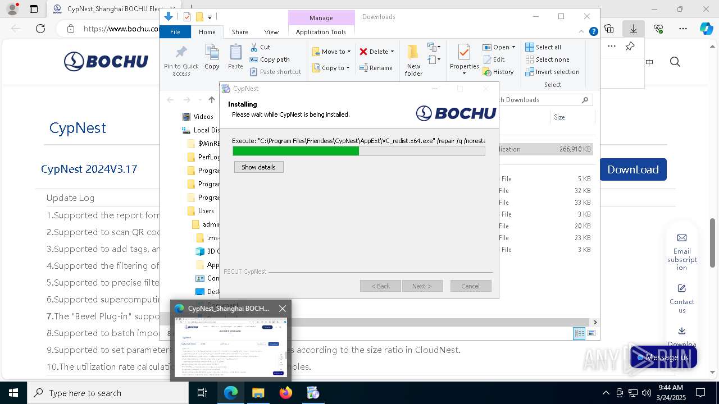Click the CypNest installer taskbar icon

pos(313,393)
